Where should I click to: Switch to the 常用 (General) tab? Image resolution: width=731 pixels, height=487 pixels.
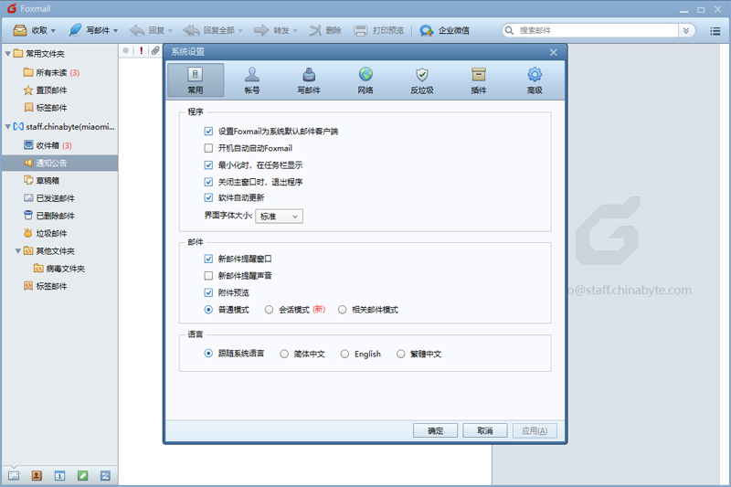[196, 80]
